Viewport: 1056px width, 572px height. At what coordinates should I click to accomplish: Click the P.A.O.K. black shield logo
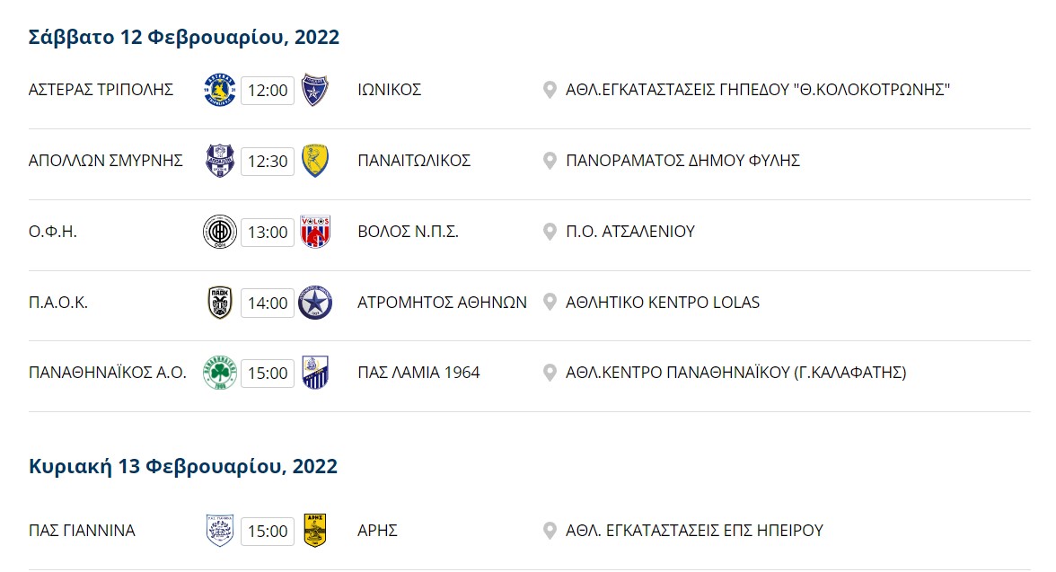[219, 303]
